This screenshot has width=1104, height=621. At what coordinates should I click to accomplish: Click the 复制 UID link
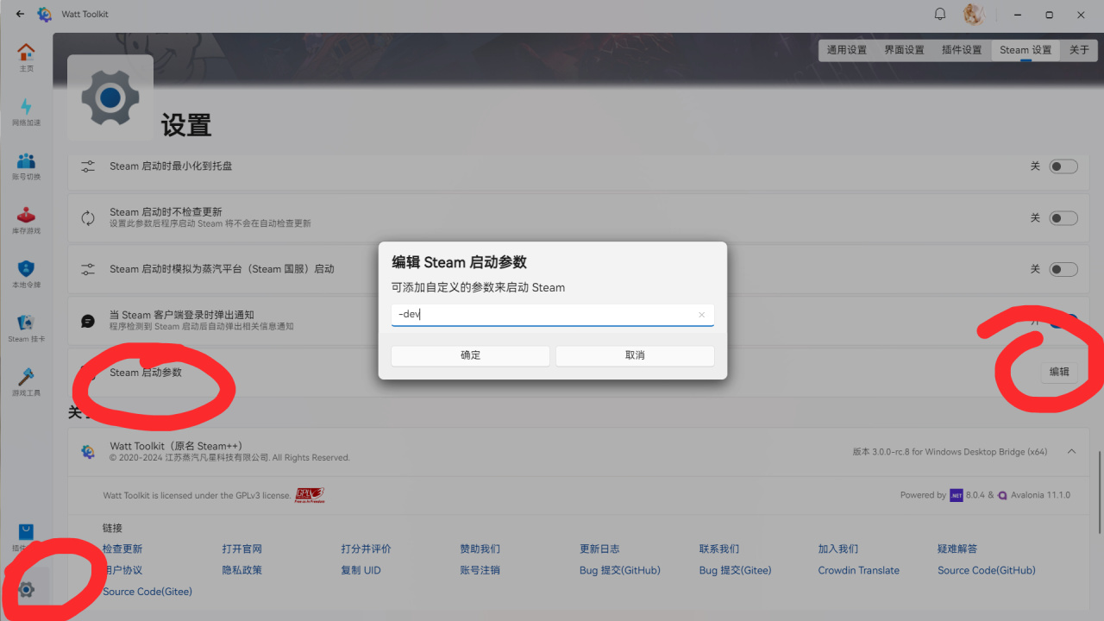(x=361, y=570)
